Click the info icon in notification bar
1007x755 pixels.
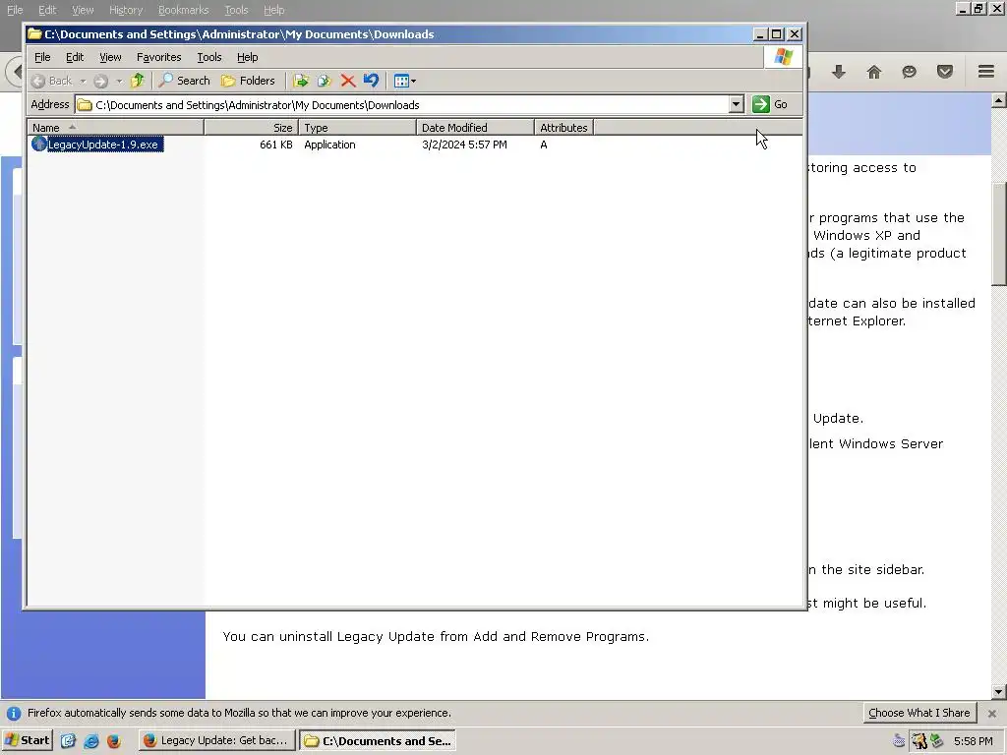point(14,714)
